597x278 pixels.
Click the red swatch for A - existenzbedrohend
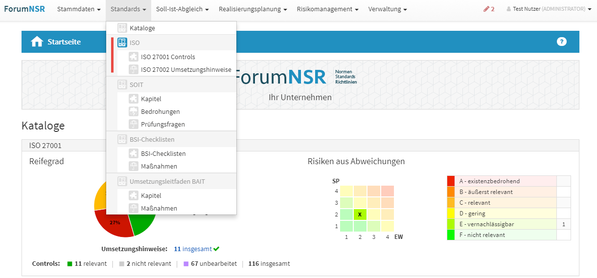tap(451, 181)
